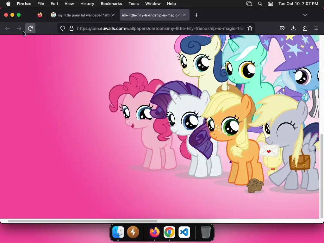Open tracking protection shield icon

63,28
